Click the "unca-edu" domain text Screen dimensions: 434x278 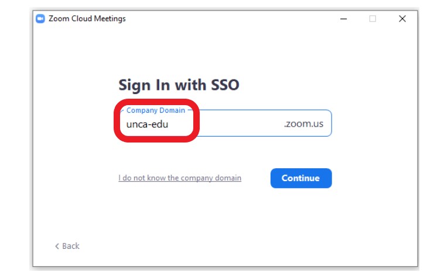pos(147,124)
